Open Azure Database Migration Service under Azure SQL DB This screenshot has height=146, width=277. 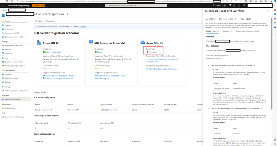[163, 69]
